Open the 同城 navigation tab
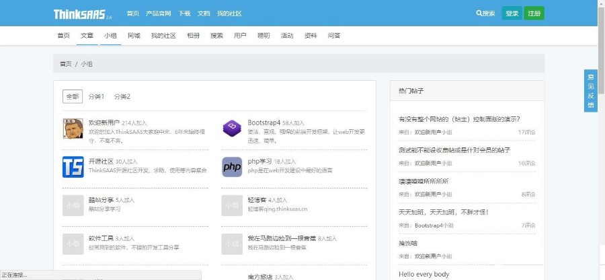The height and width of the screenshot is (280, 605). pyautogui.click(x=134, y=36)
